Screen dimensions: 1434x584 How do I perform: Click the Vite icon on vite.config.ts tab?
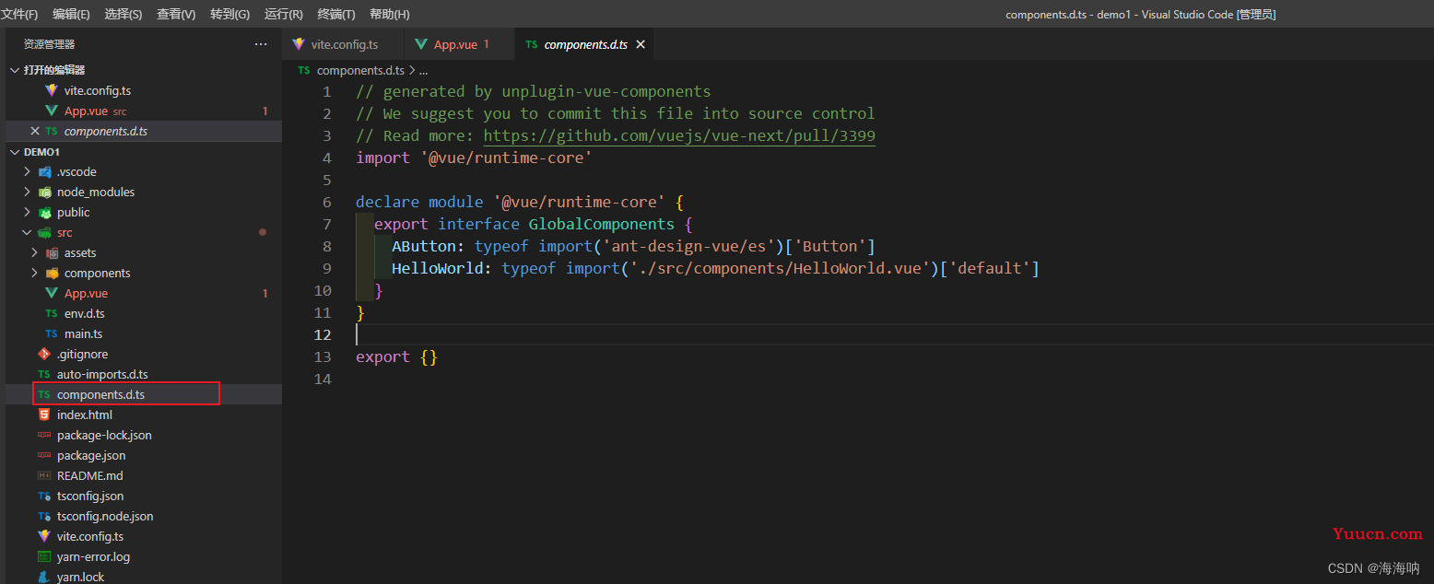click(x=299, y=44)
